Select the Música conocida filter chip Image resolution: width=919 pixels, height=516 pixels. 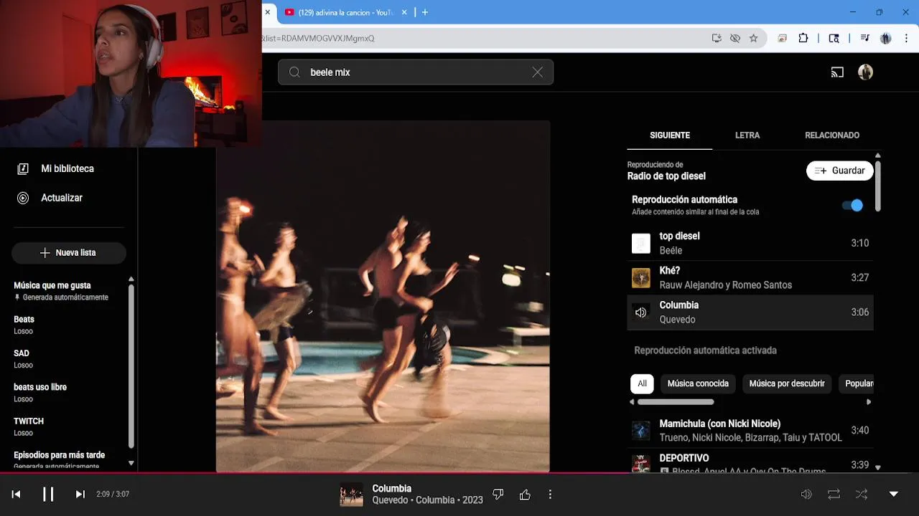698,383
